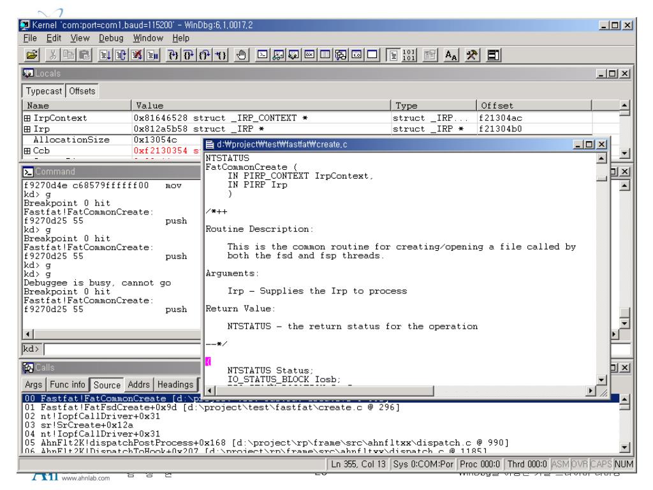Open the File menu
This screenshot has width=653, height=490.
pyautogui.click(x=30, y=38)
